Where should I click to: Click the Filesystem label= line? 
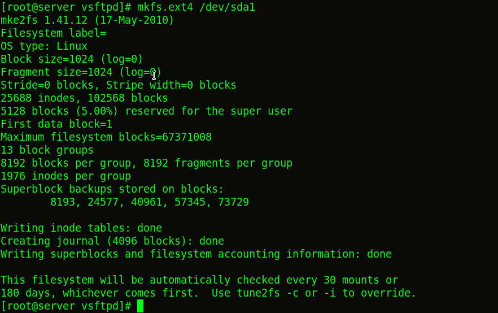pyautogui.click(x=53, y=33)
